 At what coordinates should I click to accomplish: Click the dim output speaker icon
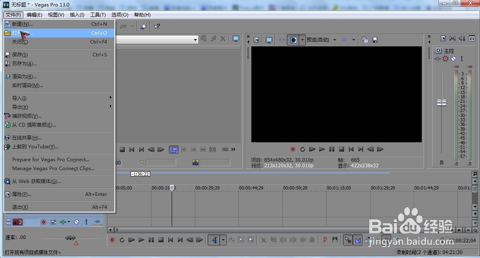[x=462, y=38]
